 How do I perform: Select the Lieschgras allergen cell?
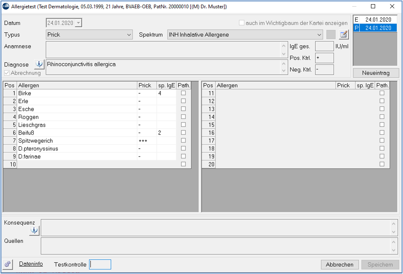(77, 125)
